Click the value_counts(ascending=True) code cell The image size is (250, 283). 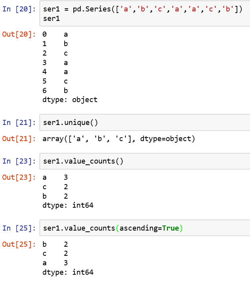(x=145, y=228)
